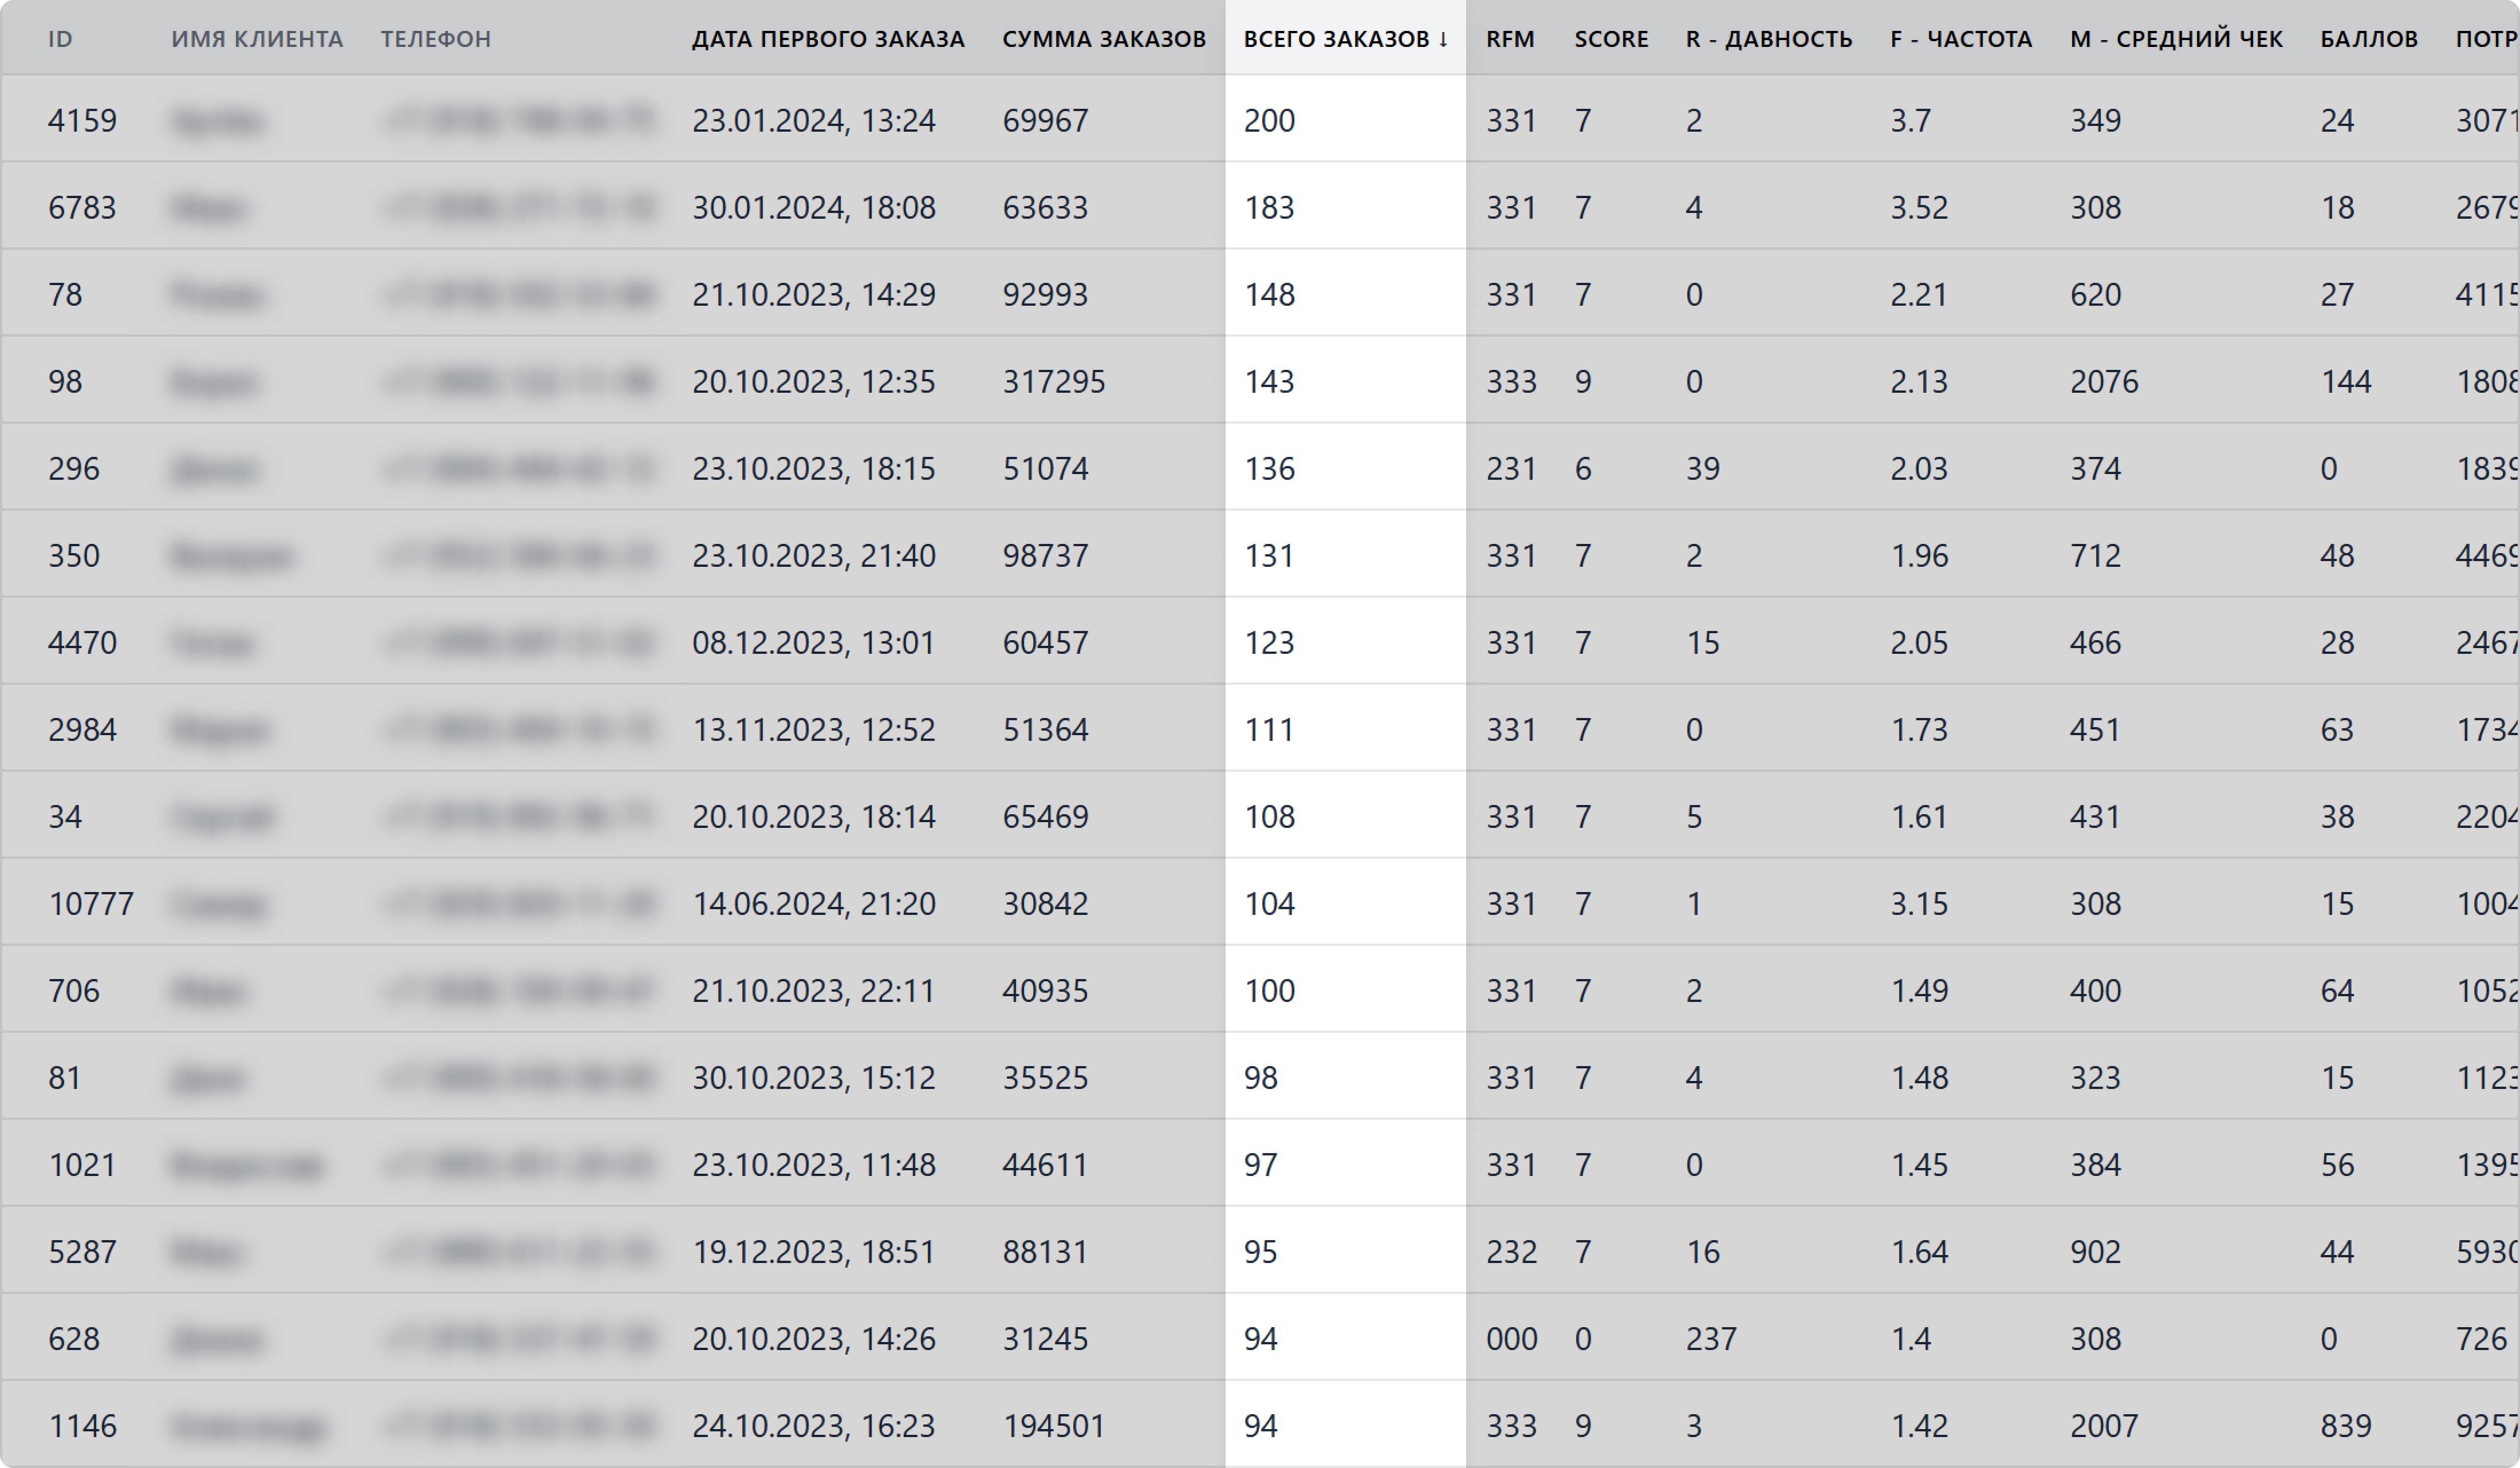
Task: Select customer row with ID 4159
Action: point(82,121)
